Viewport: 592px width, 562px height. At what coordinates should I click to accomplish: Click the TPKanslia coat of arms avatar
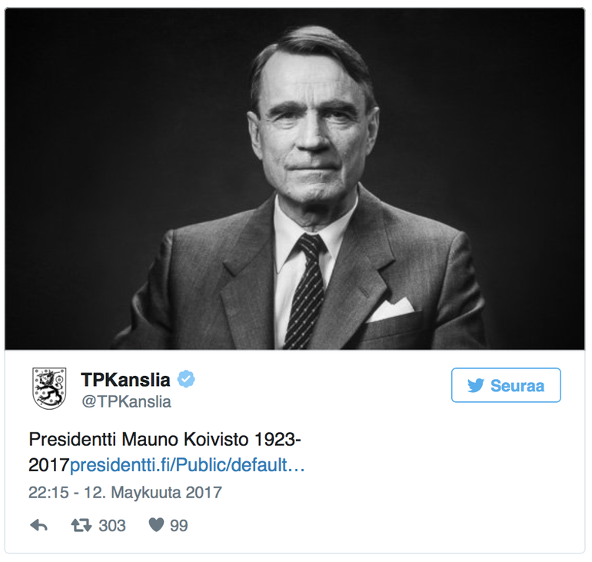[49, 388]
